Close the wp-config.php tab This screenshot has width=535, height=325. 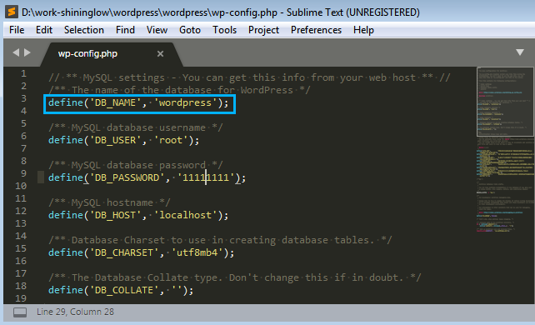(160, 53)
